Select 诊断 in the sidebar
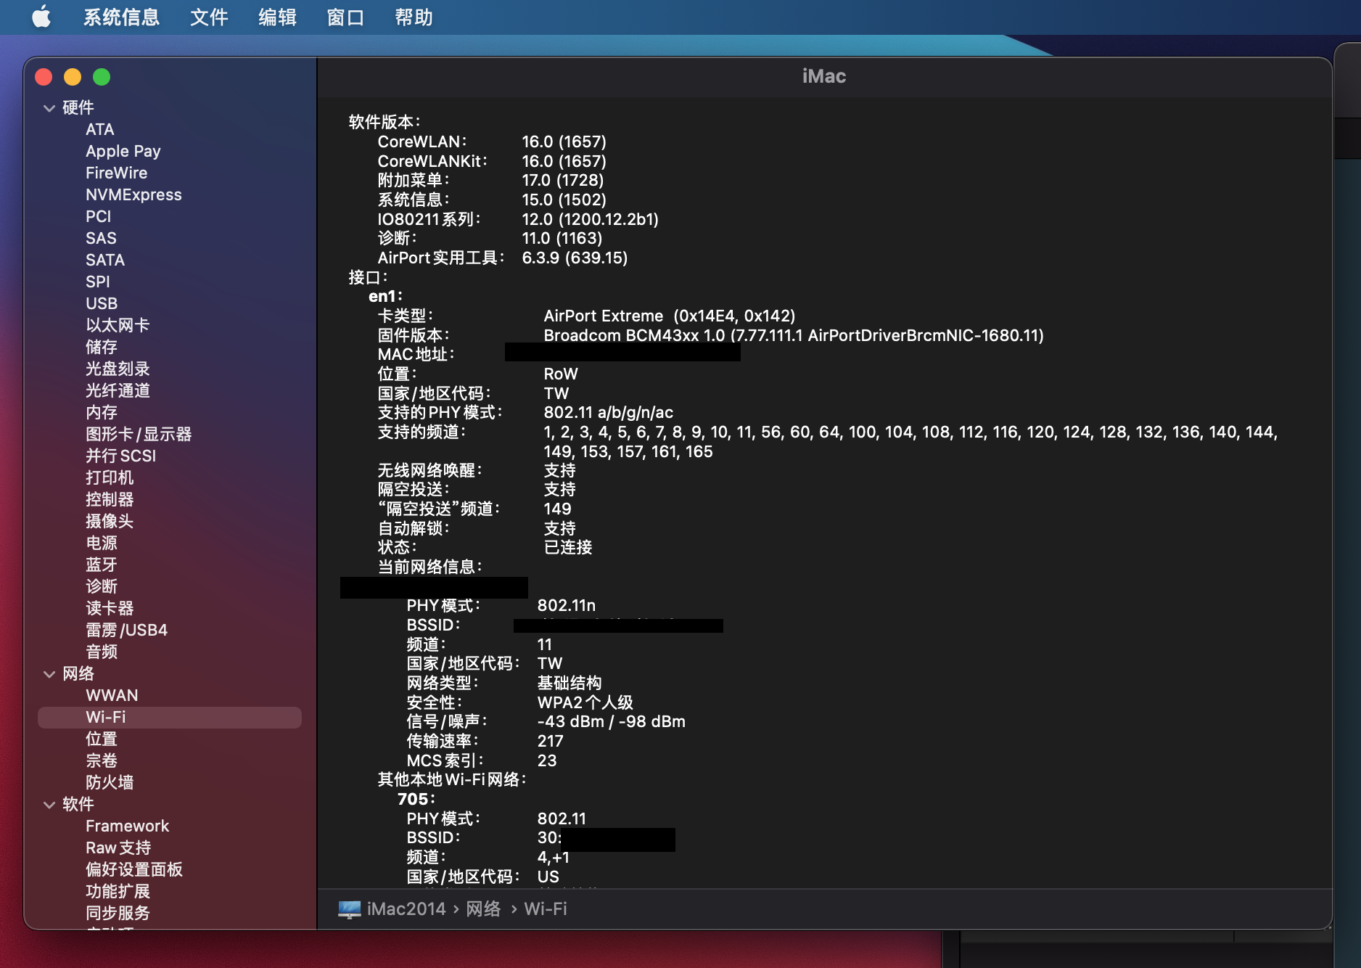Viewport: 1361px width, 968px height. click(x=102, y=587)
